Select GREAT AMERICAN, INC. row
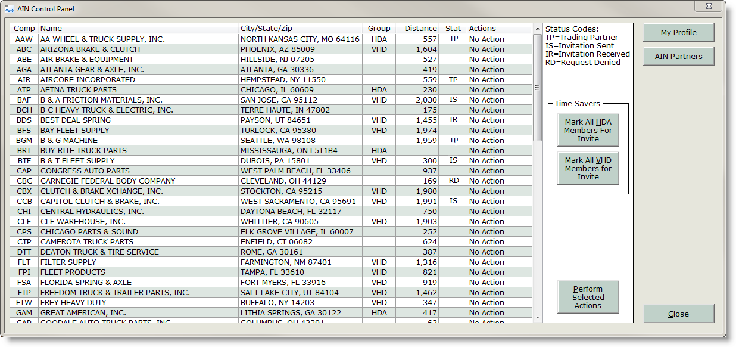 [272, 313]
